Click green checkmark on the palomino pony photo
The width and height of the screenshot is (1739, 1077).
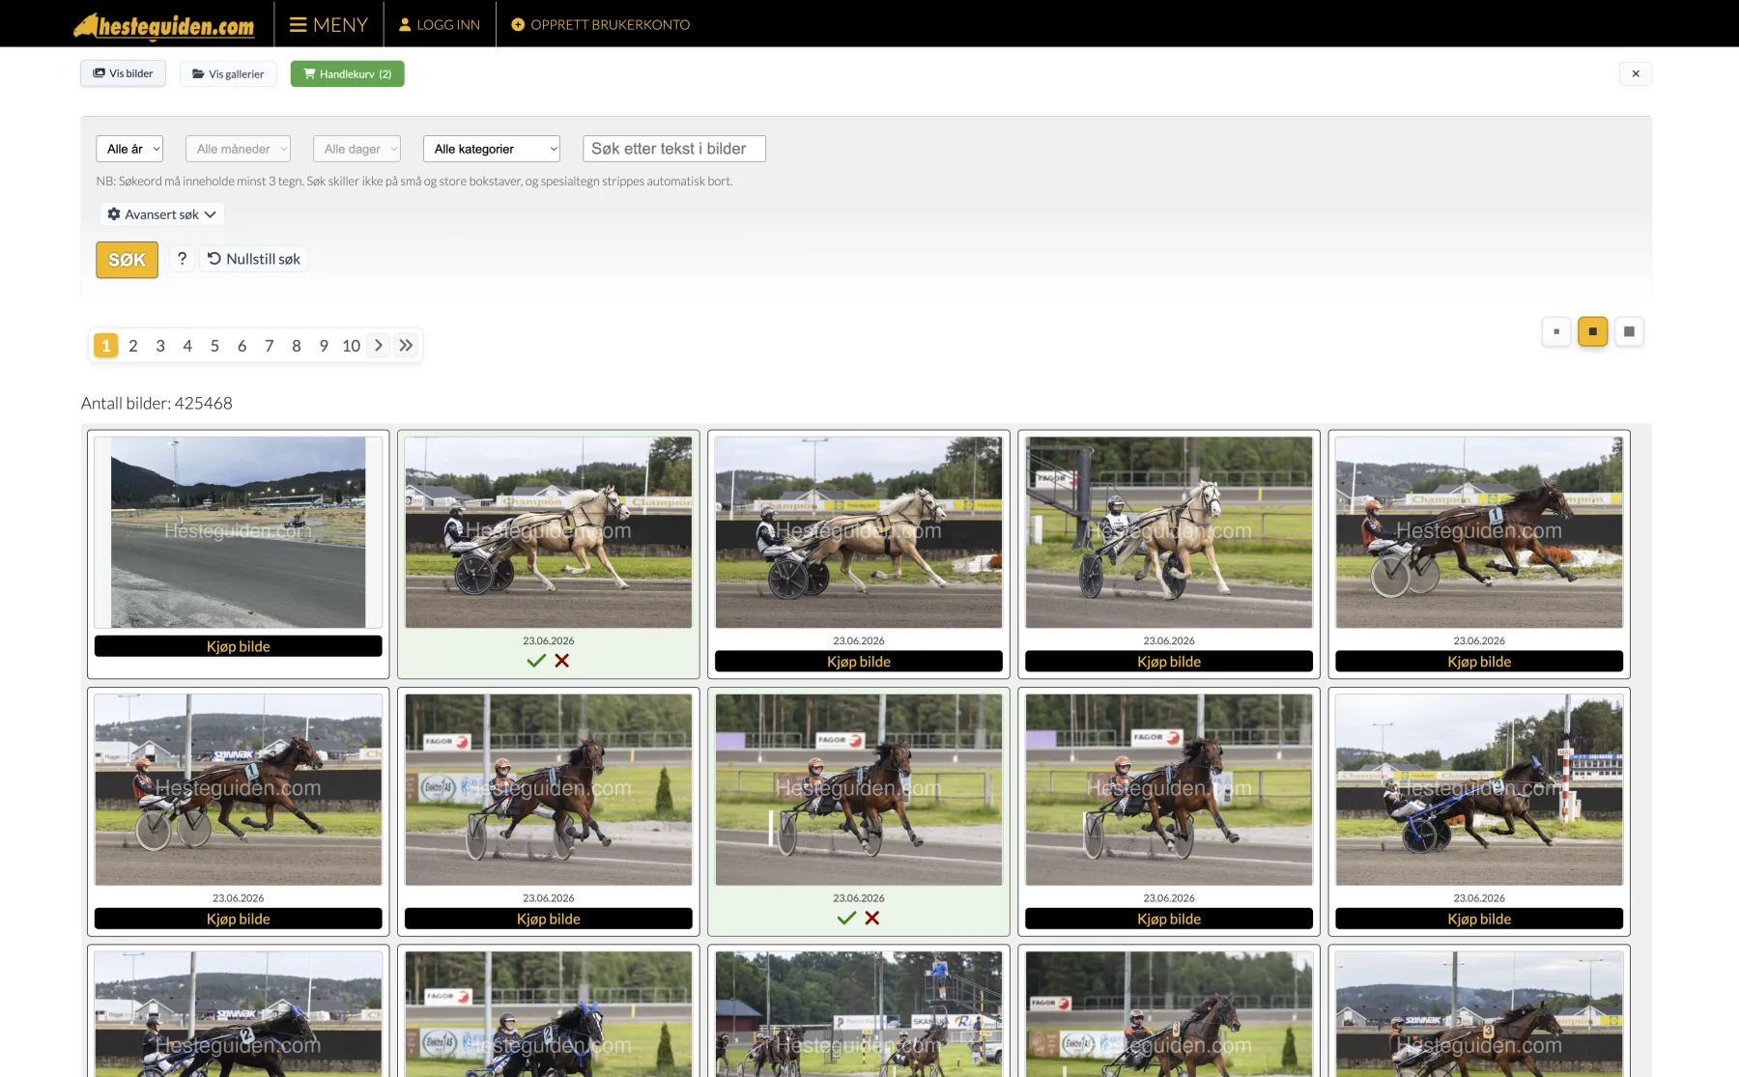536,661
